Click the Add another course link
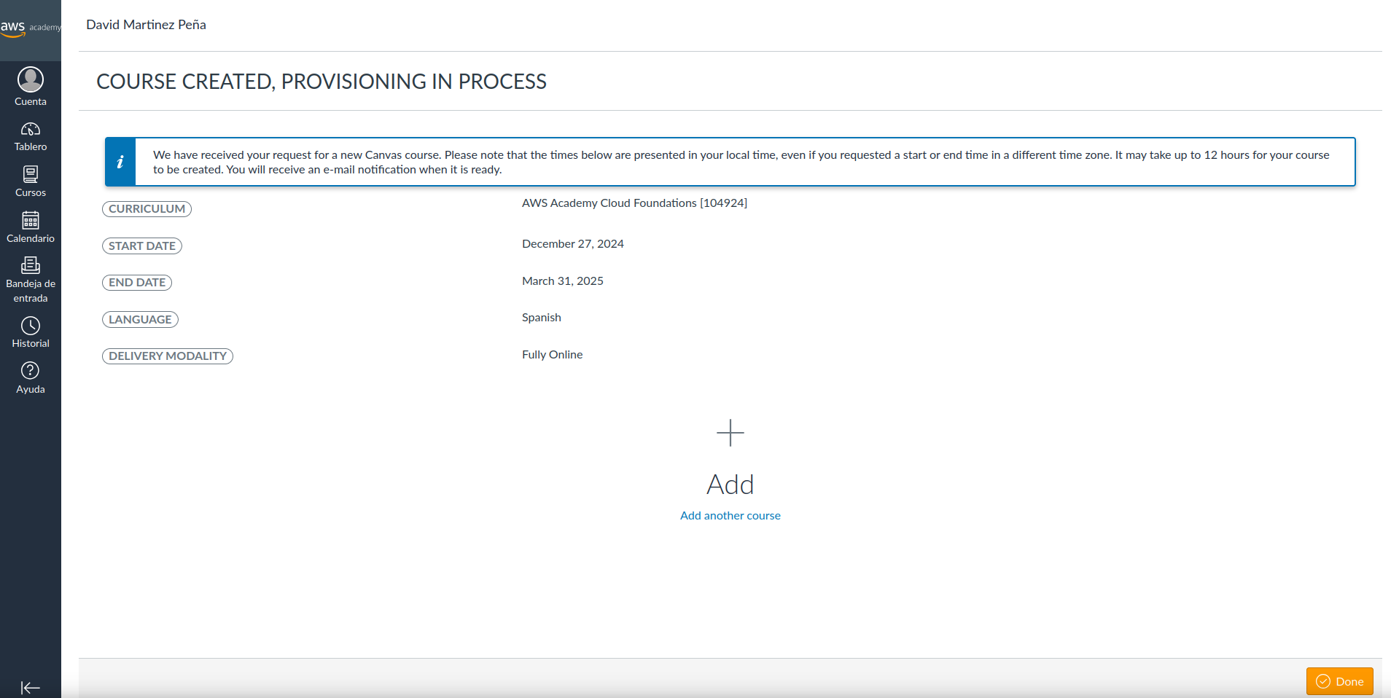1391x698 pixels. tap(730, 515)
